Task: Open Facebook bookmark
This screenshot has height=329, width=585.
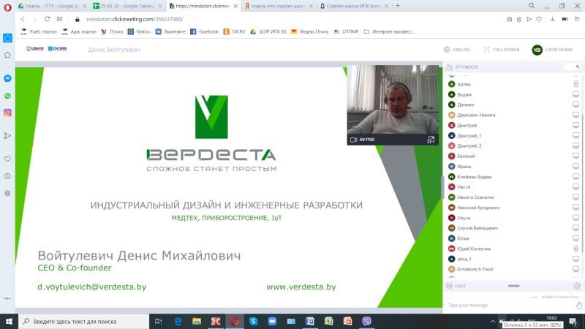Action: point(204,31)
